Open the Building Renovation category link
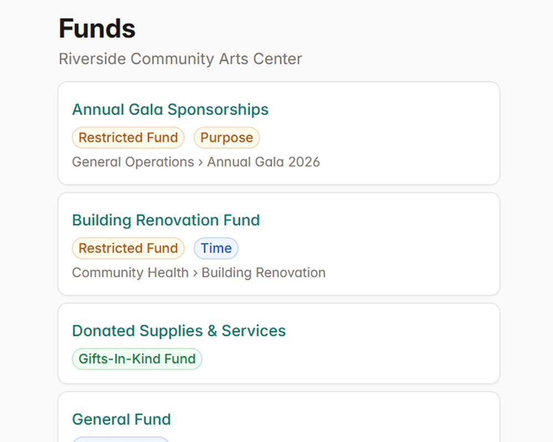The height and width of the screenshot is (442, 553). pyautogui.click(x=263, y=272)
